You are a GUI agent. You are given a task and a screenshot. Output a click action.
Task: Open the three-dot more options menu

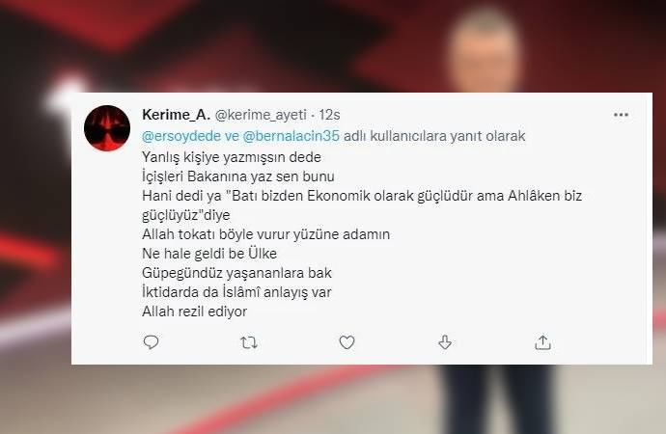point(621,115)
